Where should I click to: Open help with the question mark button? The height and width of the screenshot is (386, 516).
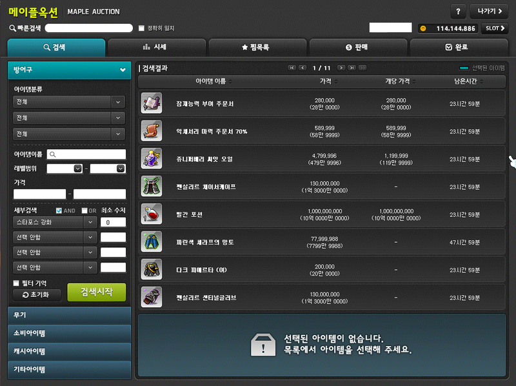458,12
